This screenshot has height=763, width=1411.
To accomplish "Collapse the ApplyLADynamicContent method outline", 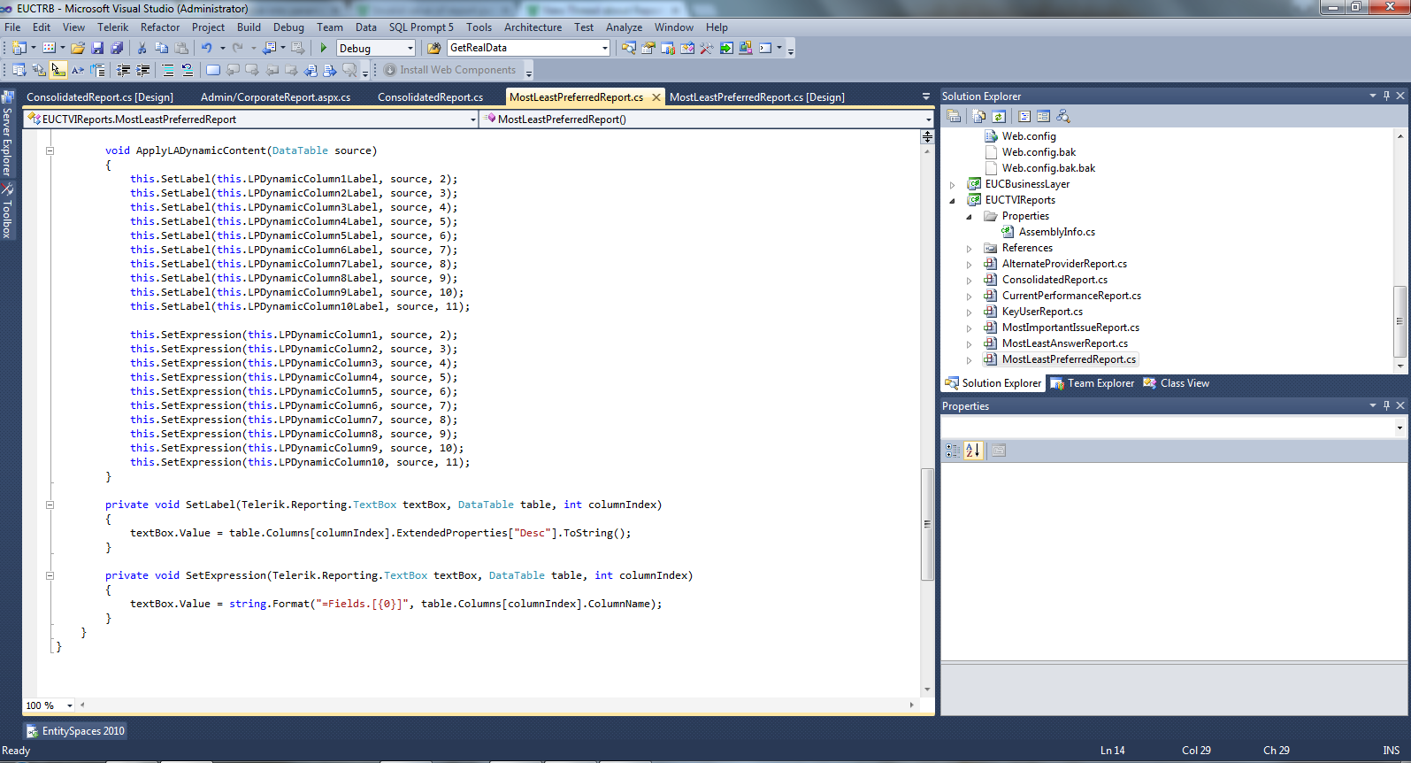I will (x=50, y=150).
